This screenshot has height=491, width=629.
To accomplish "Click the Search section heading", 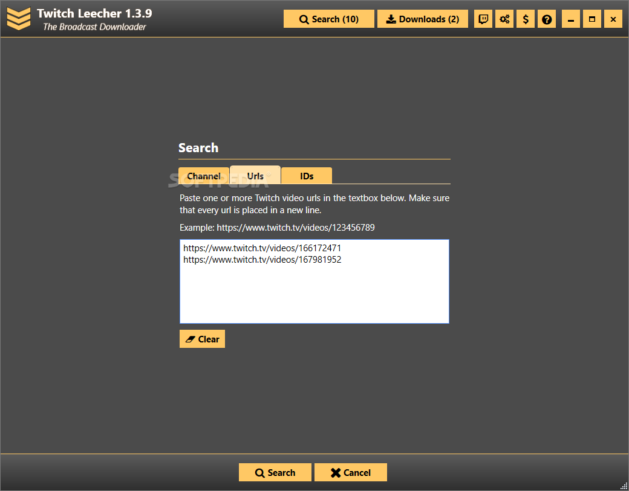I will (198, 148).
